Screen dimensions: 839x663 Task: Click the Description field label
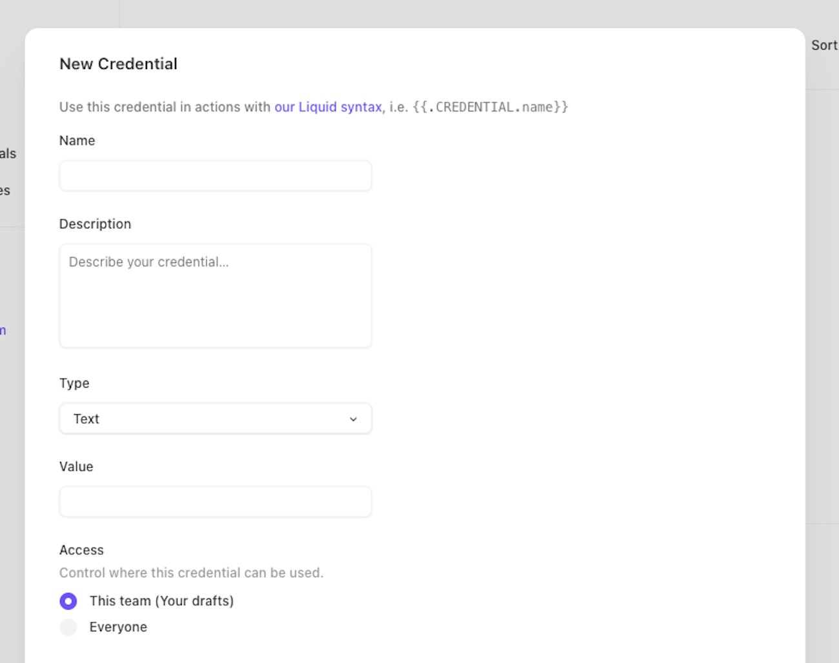tap(95, 224)
